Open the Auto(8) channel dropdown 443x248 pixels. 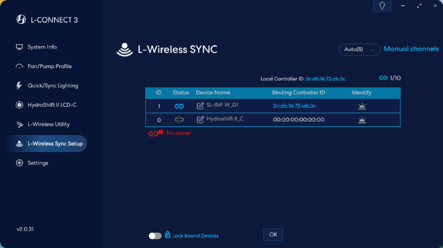coord(359,50)
